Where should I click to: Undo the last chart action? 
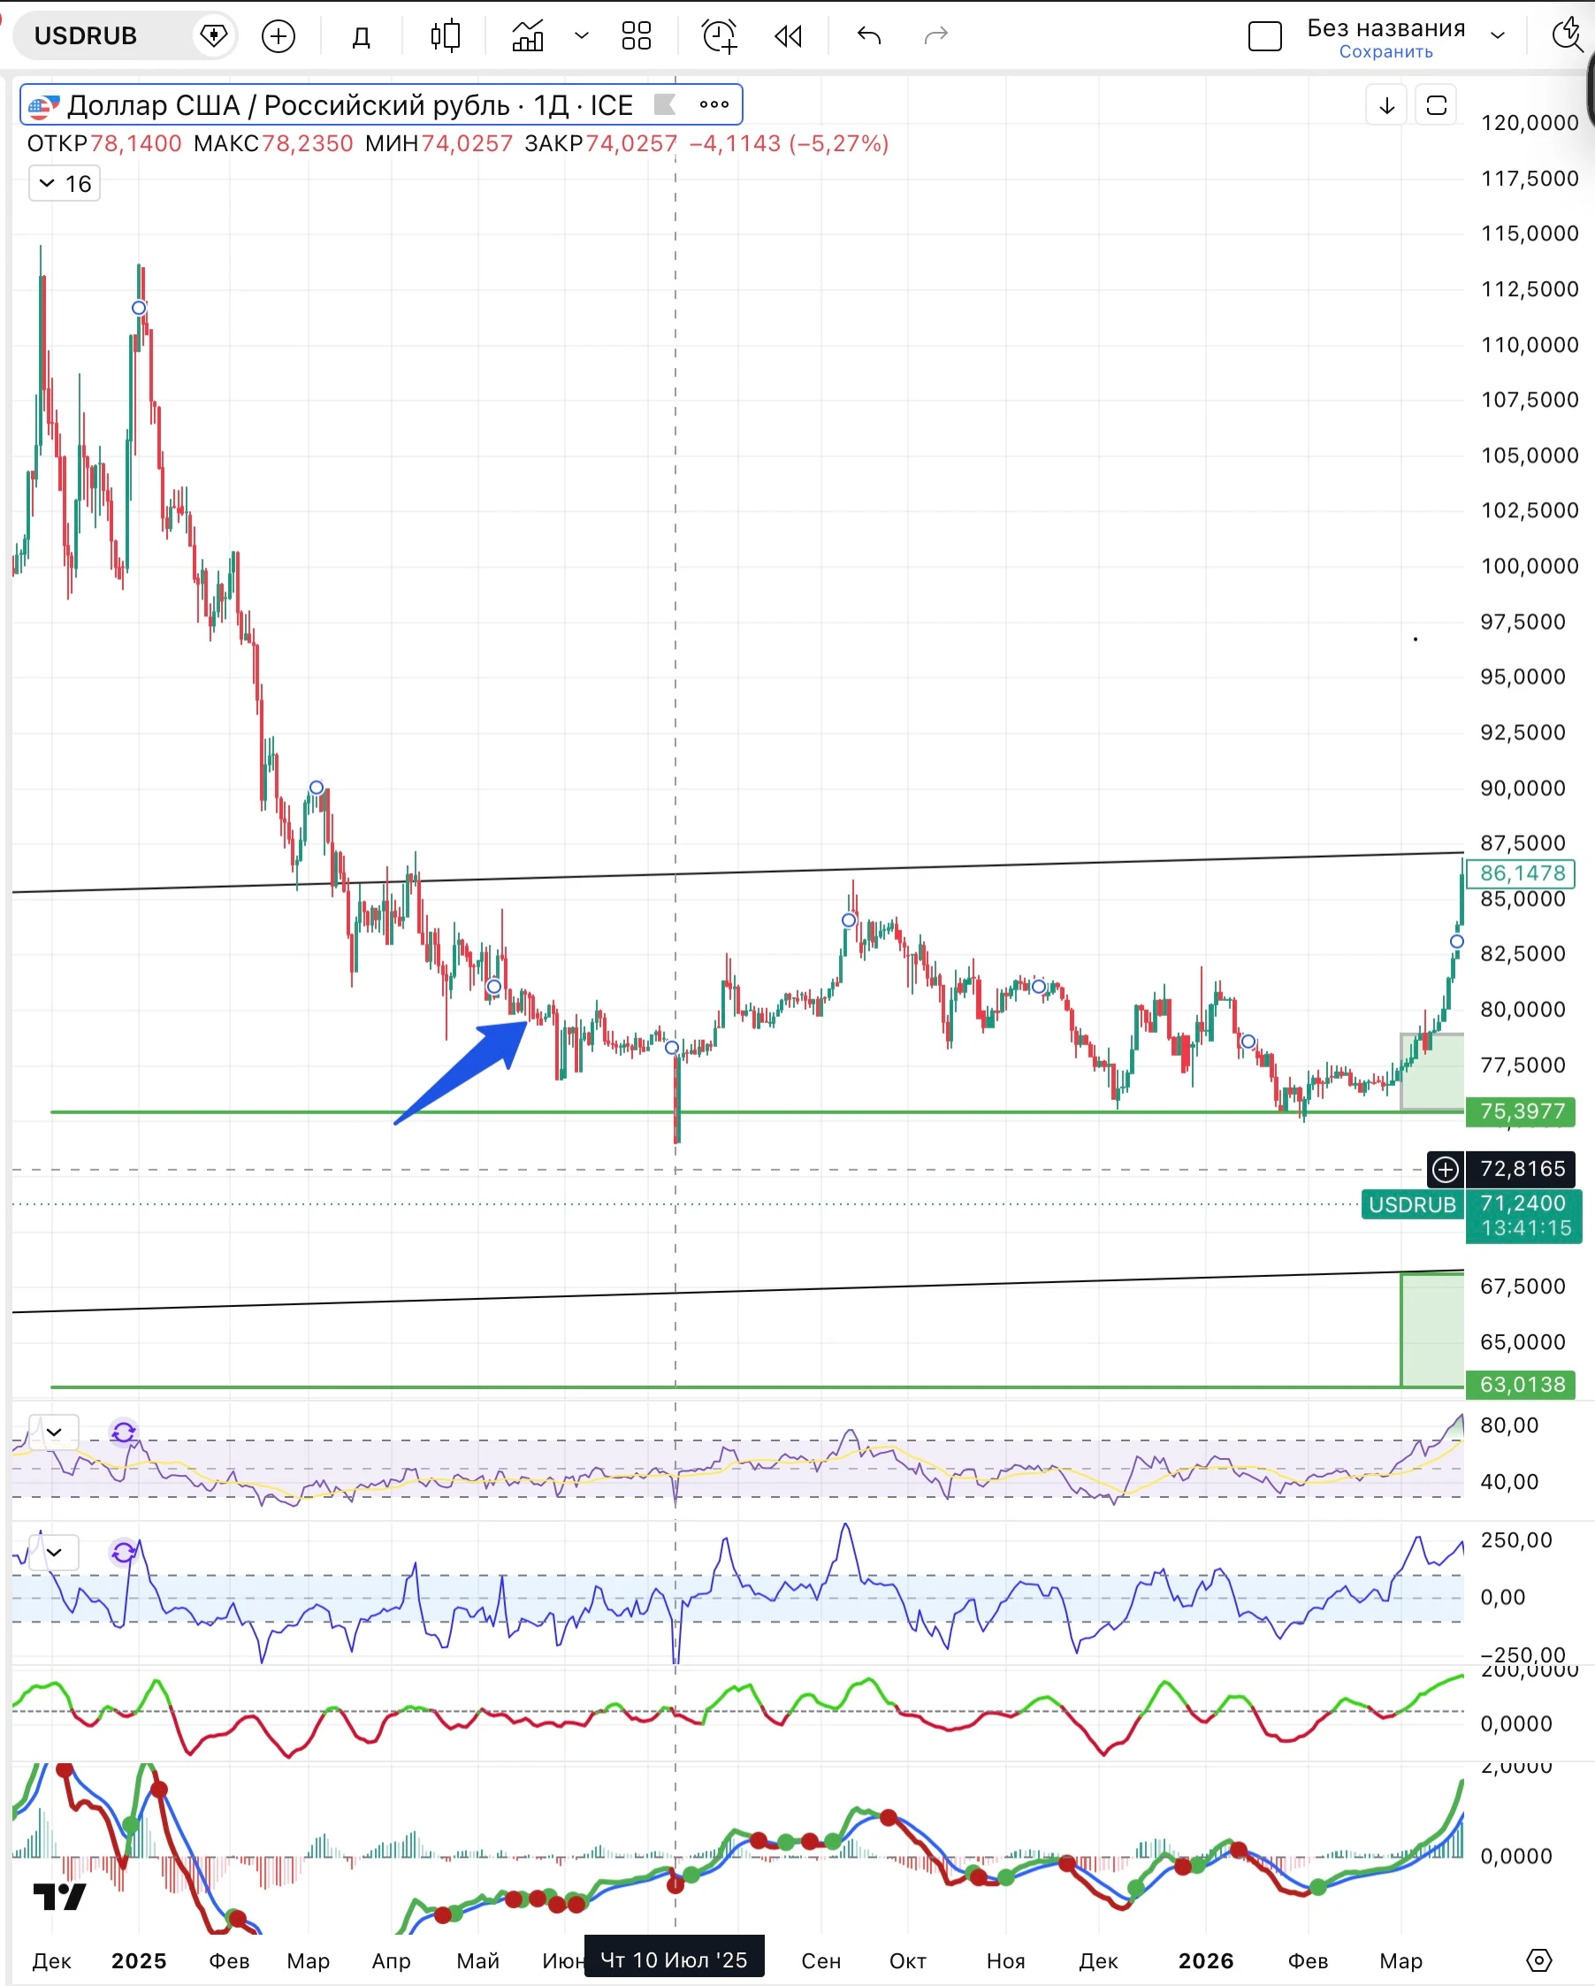868,36
